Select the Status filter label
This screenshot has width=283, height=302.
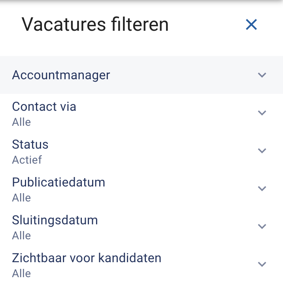(x=30, y=144)
